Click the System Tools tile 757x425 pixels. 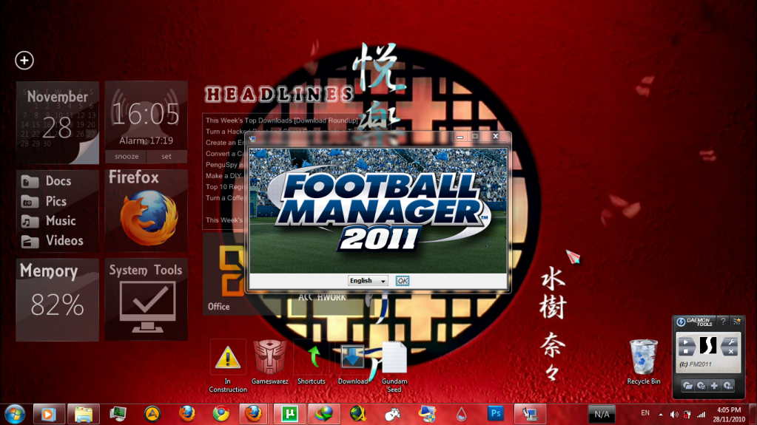[x=146, y=299]
